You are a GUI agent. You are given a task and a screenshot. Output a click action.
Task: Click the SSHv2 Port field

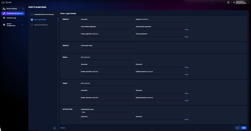[x=108, y=60]
